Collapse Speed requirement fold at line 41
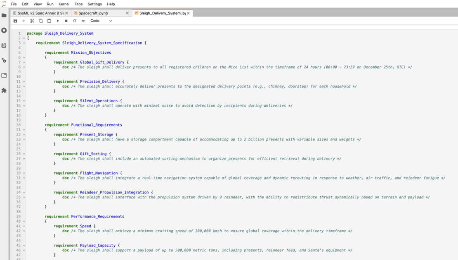 pyautogui.click(x=24, y=226)
